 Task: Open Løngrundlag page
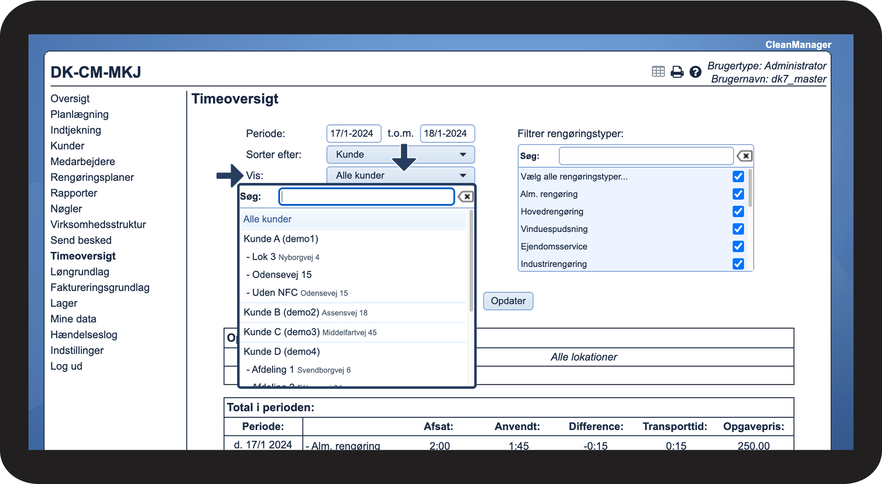coord(79,272)
